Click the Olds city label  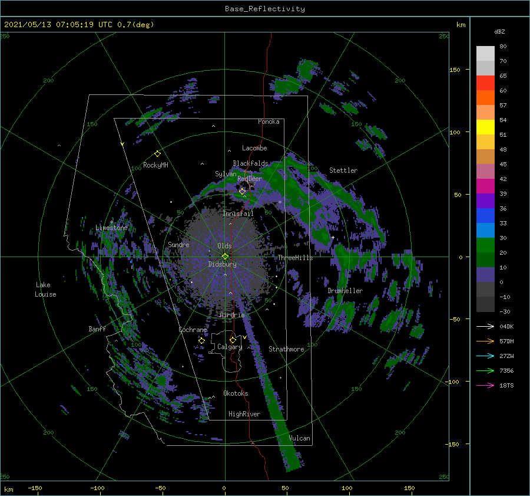[x=224, y=246]
